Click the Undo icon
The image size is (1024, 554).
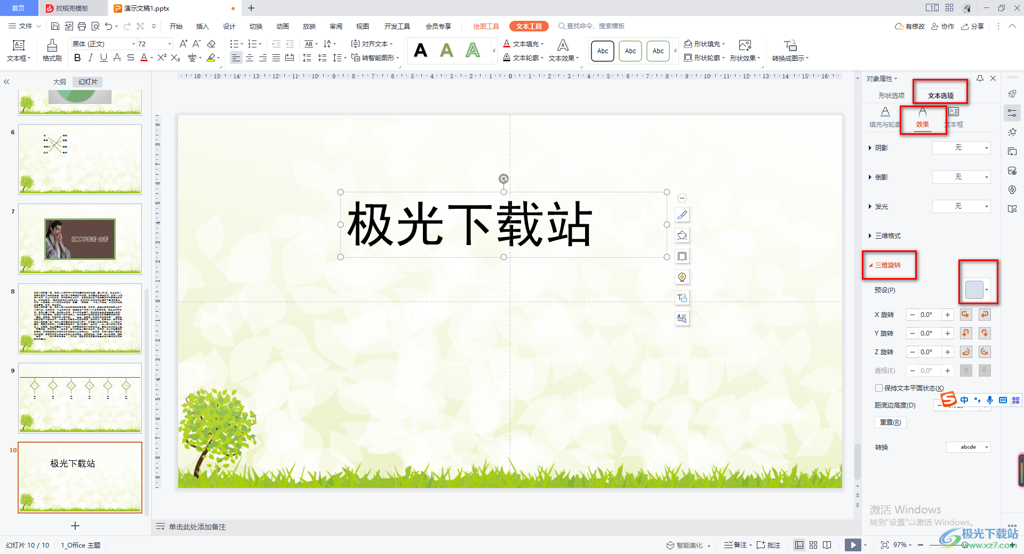click(x=109, y=26)
